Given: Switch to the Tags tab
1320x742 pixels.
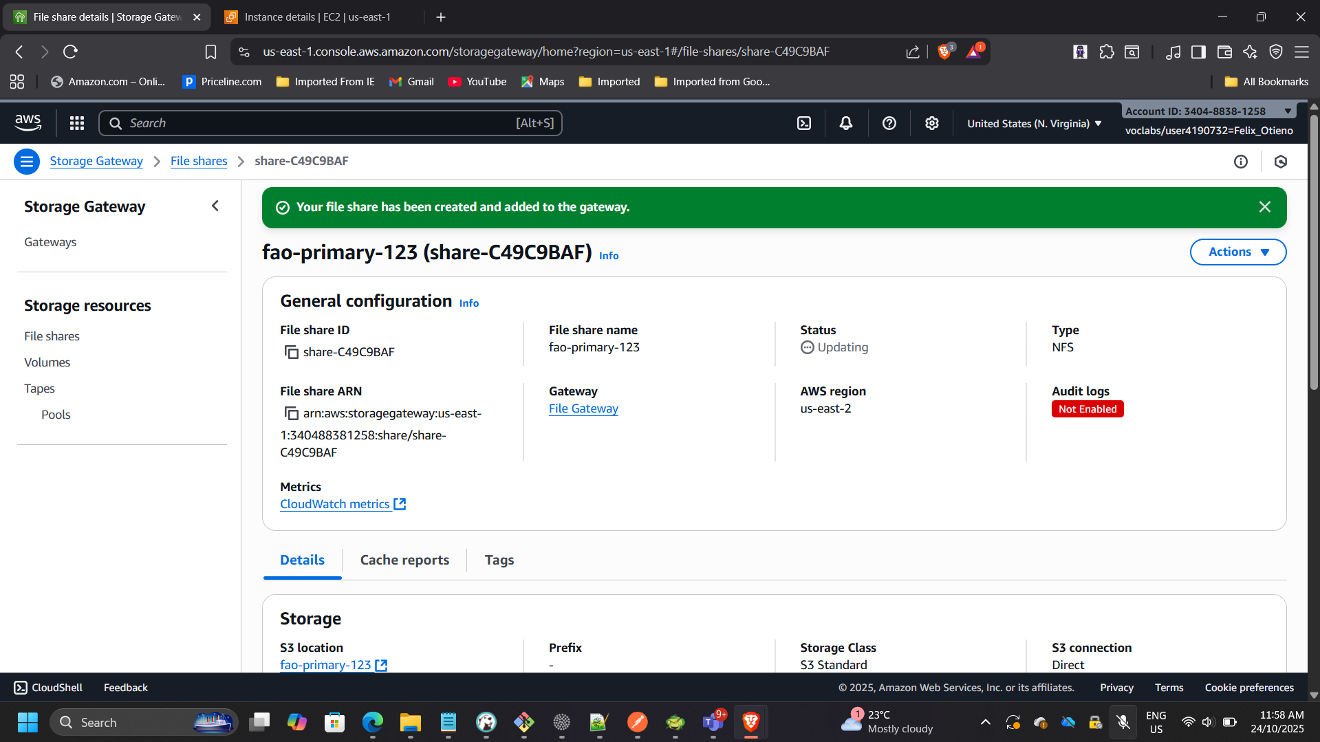Looking at the screenshot, I should pos(499,560).
